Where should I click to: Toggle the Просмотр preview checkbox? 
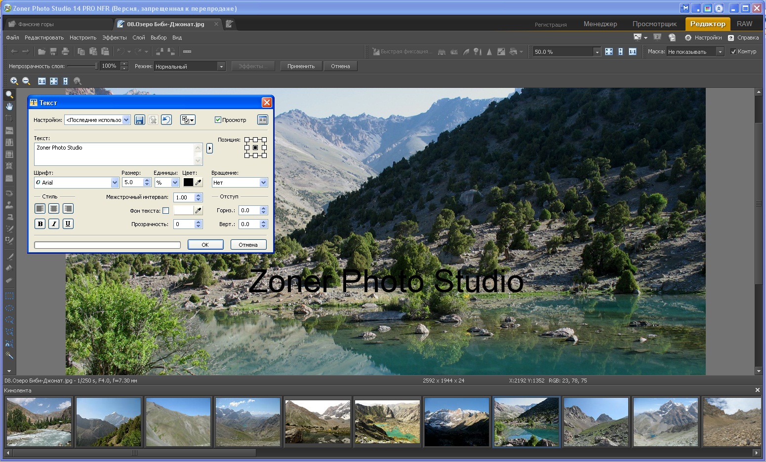(x=218, y=120)
